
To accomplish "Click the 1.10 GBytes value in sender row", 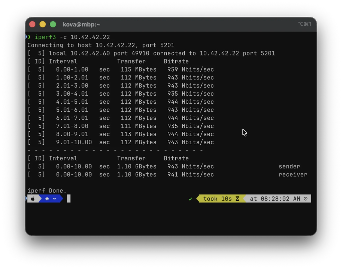I will (137, 166).
